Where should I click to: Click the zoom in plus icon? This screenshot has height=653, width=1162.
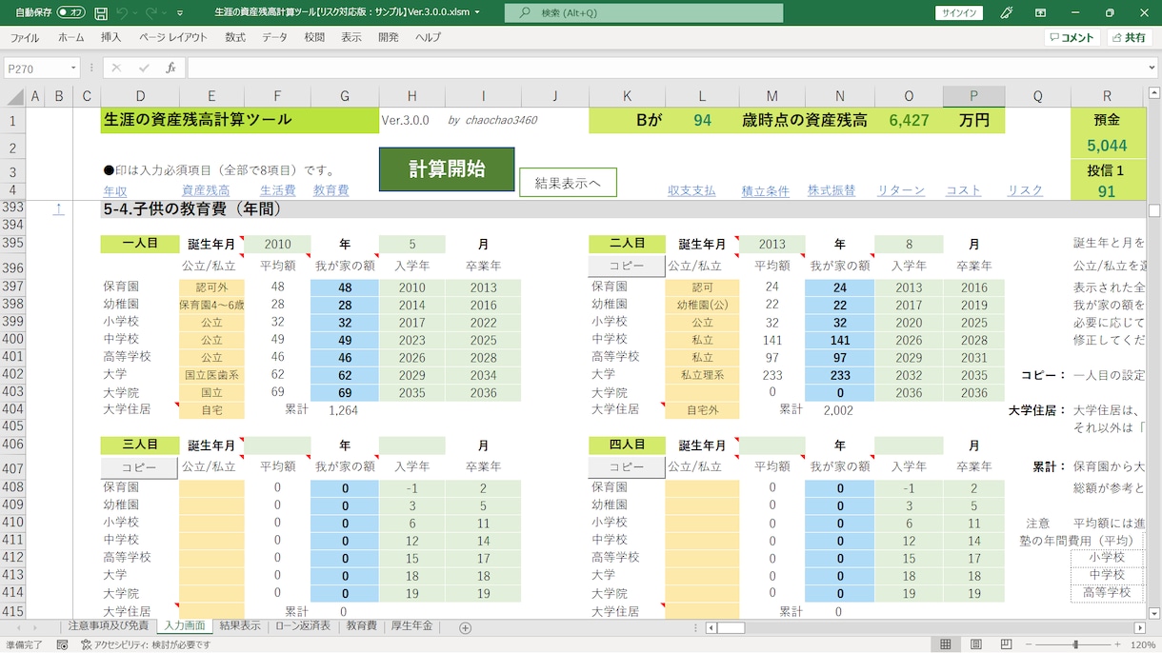1119,644
